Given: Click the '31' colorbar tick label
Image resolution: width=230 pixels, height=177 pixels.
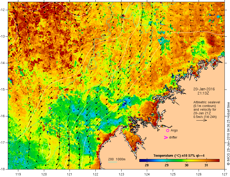Looking at the screenshot, I should click(206, 165).
